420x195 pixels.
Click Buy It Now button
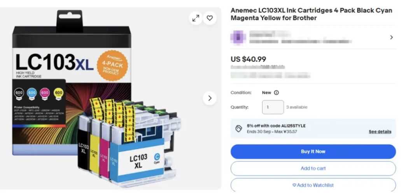click(x=313, y=151)
